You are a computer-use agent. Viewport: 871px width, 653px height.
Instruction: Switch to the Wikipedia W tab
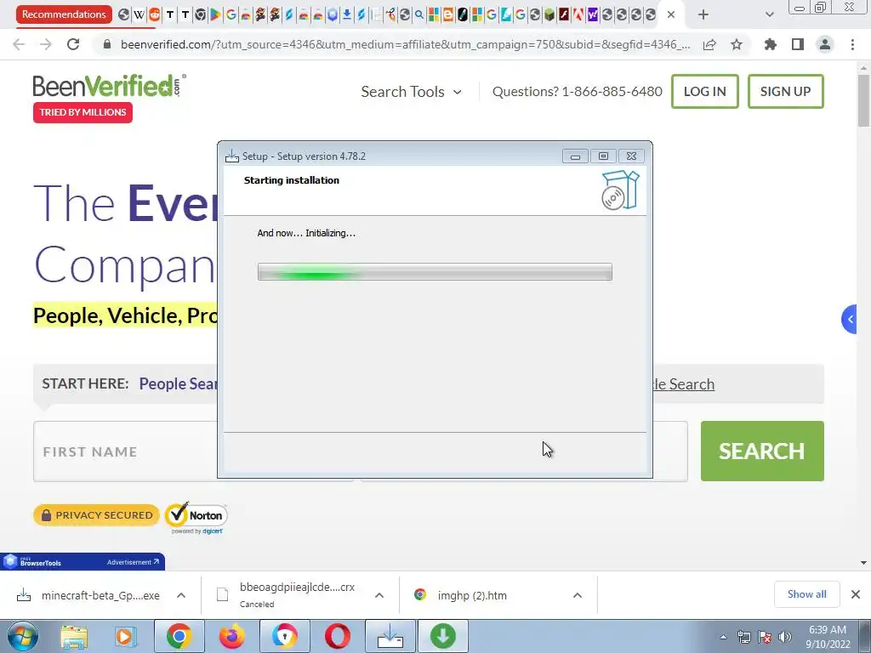139,15
